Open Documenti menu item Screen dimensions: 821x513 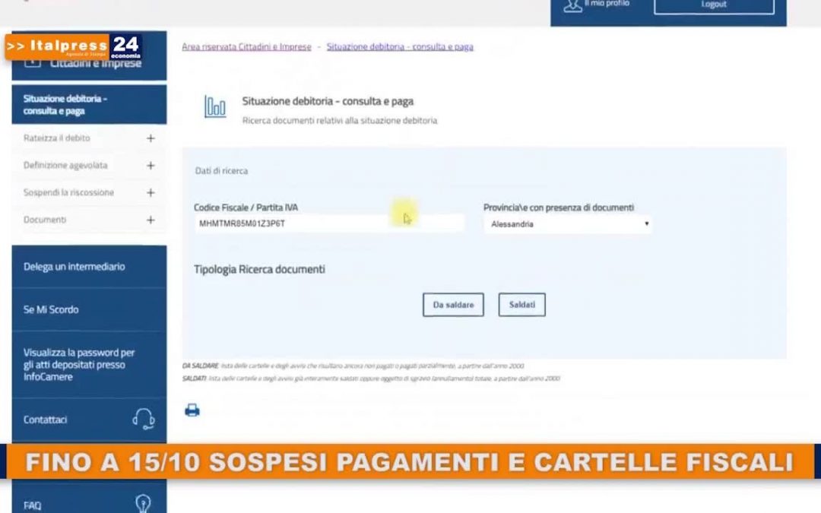45,220
